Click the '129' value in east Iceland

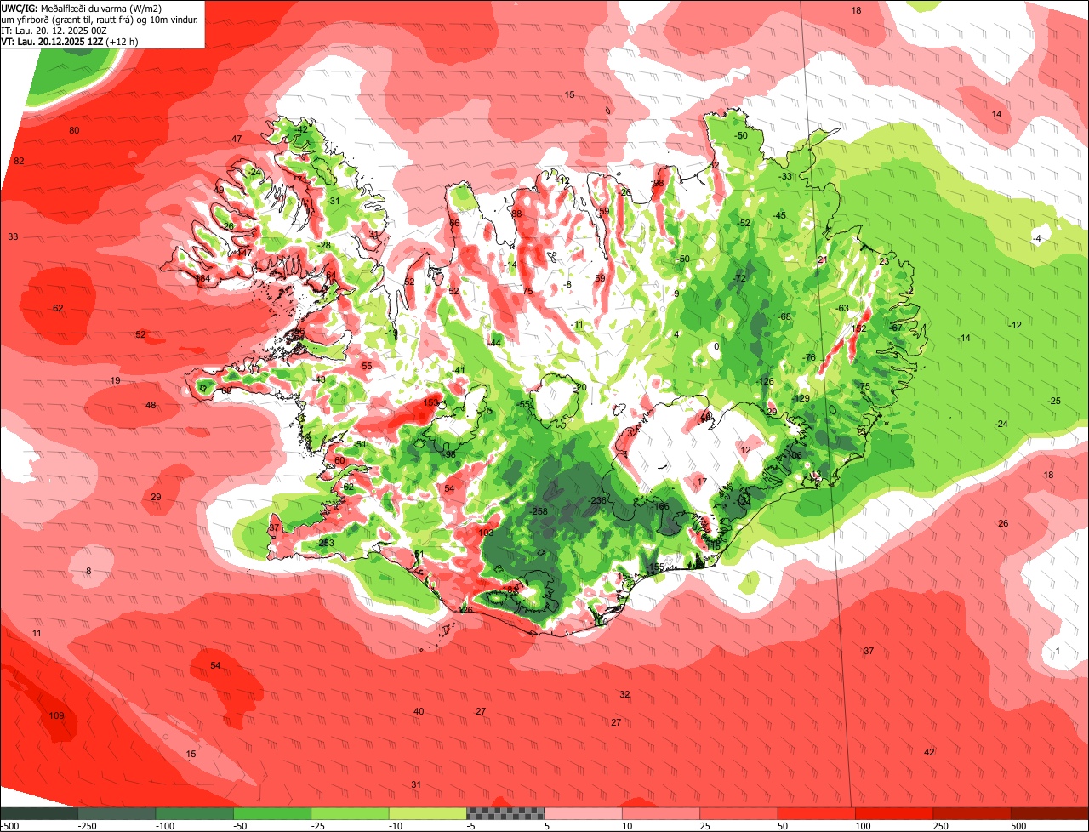802,398
